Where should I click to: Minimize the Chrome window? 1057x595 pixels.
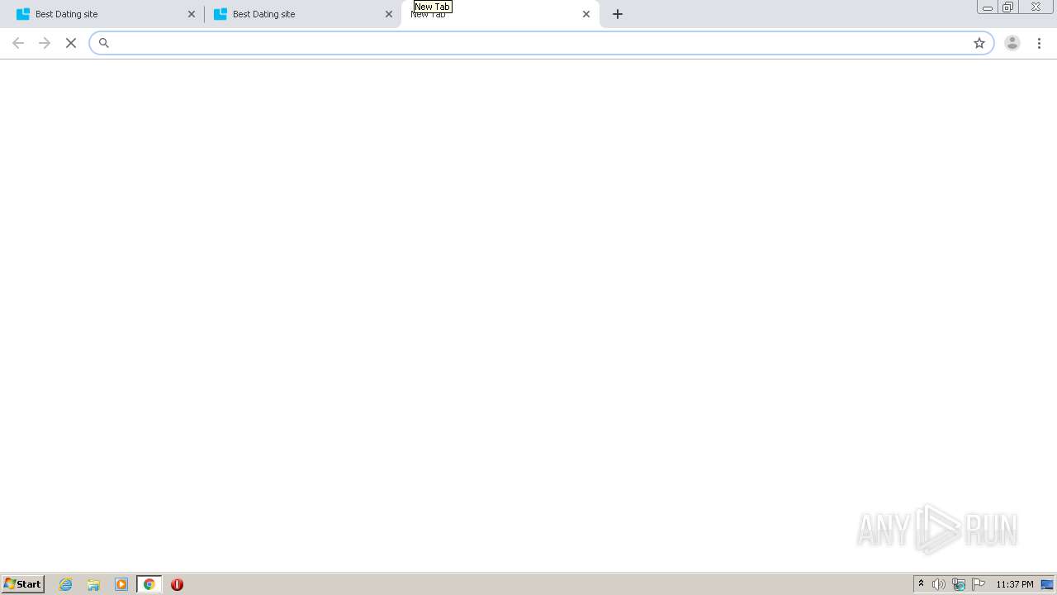[988, 7]
